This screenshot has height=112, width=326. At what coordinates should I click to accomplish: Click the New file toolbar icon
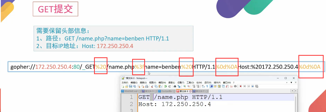pos(123,86)
